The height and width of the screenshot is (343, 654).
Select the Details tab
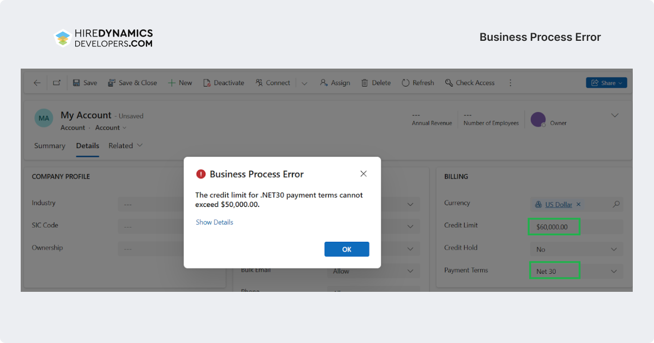[x=88, y=145]
